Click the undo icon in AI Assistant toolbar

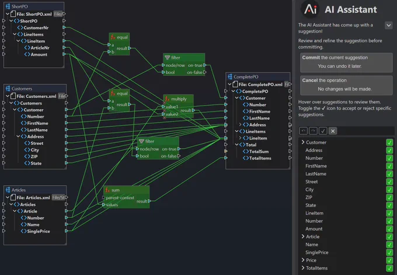pyautogui.click(x=303, y=131)
